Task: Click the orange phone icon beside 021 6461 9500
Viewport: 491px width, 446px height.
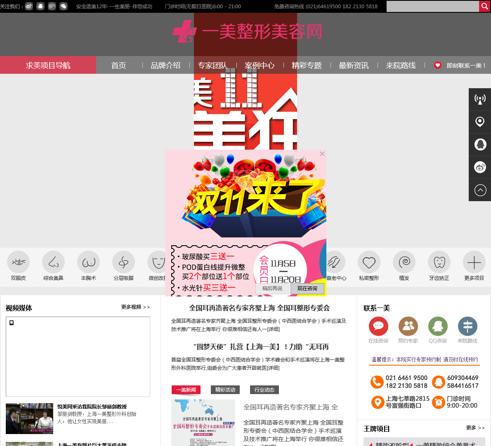Action: click(x=377, y=382)
